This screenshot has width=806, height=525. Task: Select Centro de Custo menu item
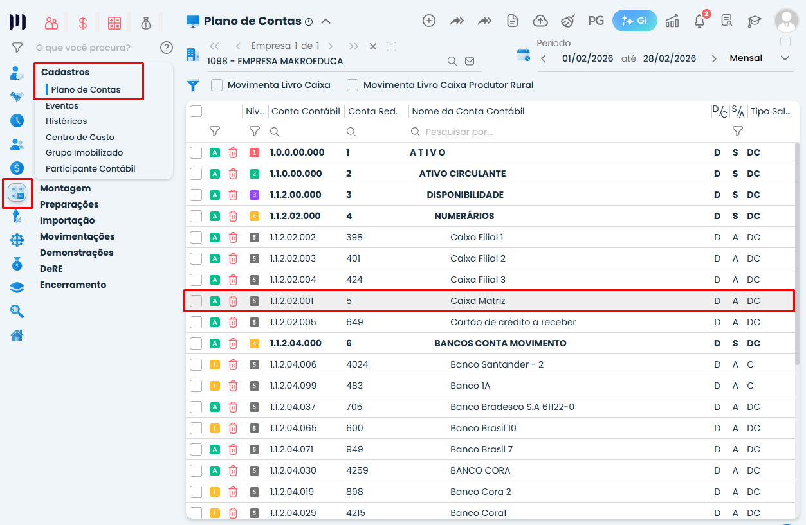pos(80,137)
